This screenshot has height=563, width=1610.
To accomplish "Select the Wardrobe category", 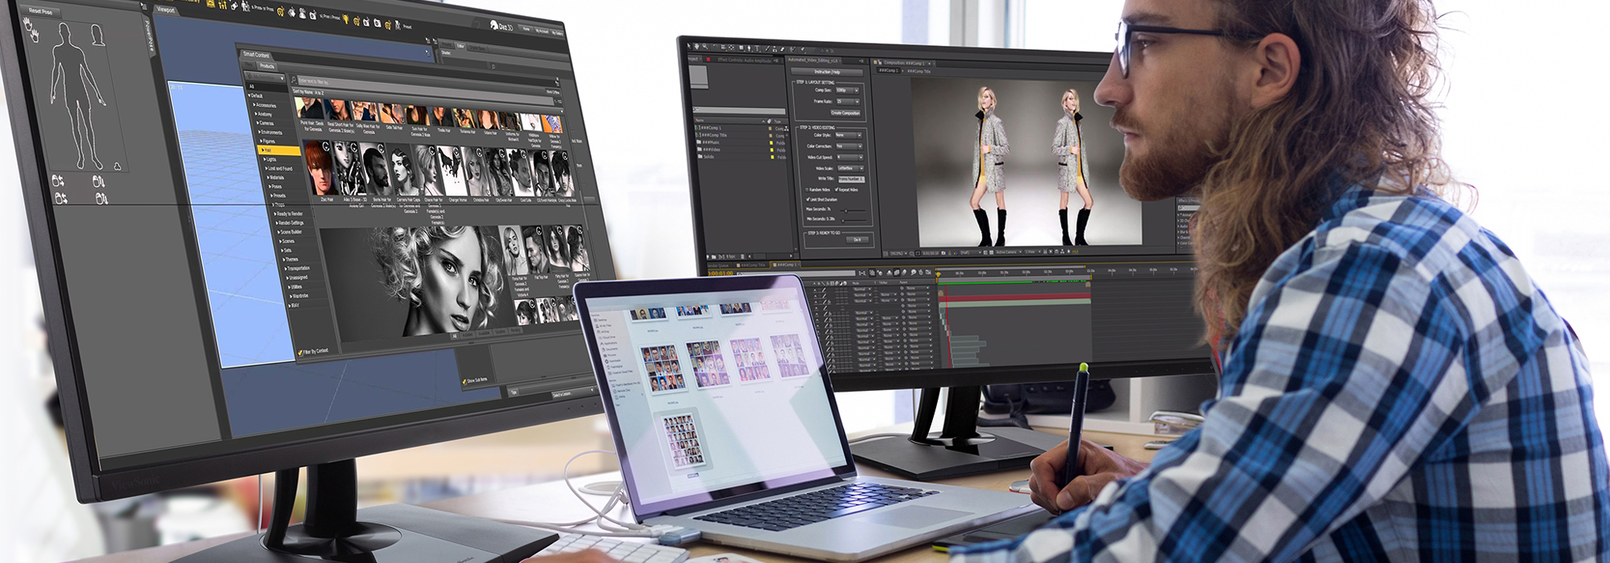I will coord(300,295).
